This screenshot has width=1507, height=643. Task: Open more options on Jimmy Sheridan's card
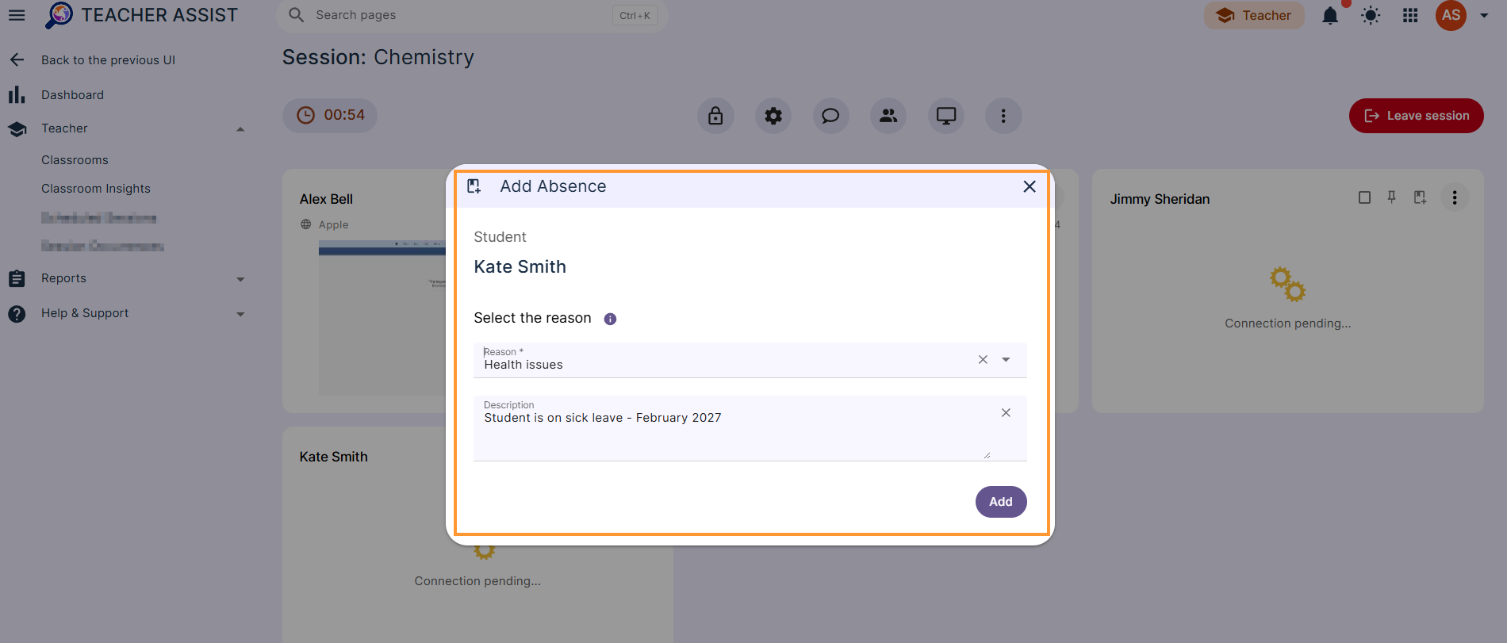1455,197
